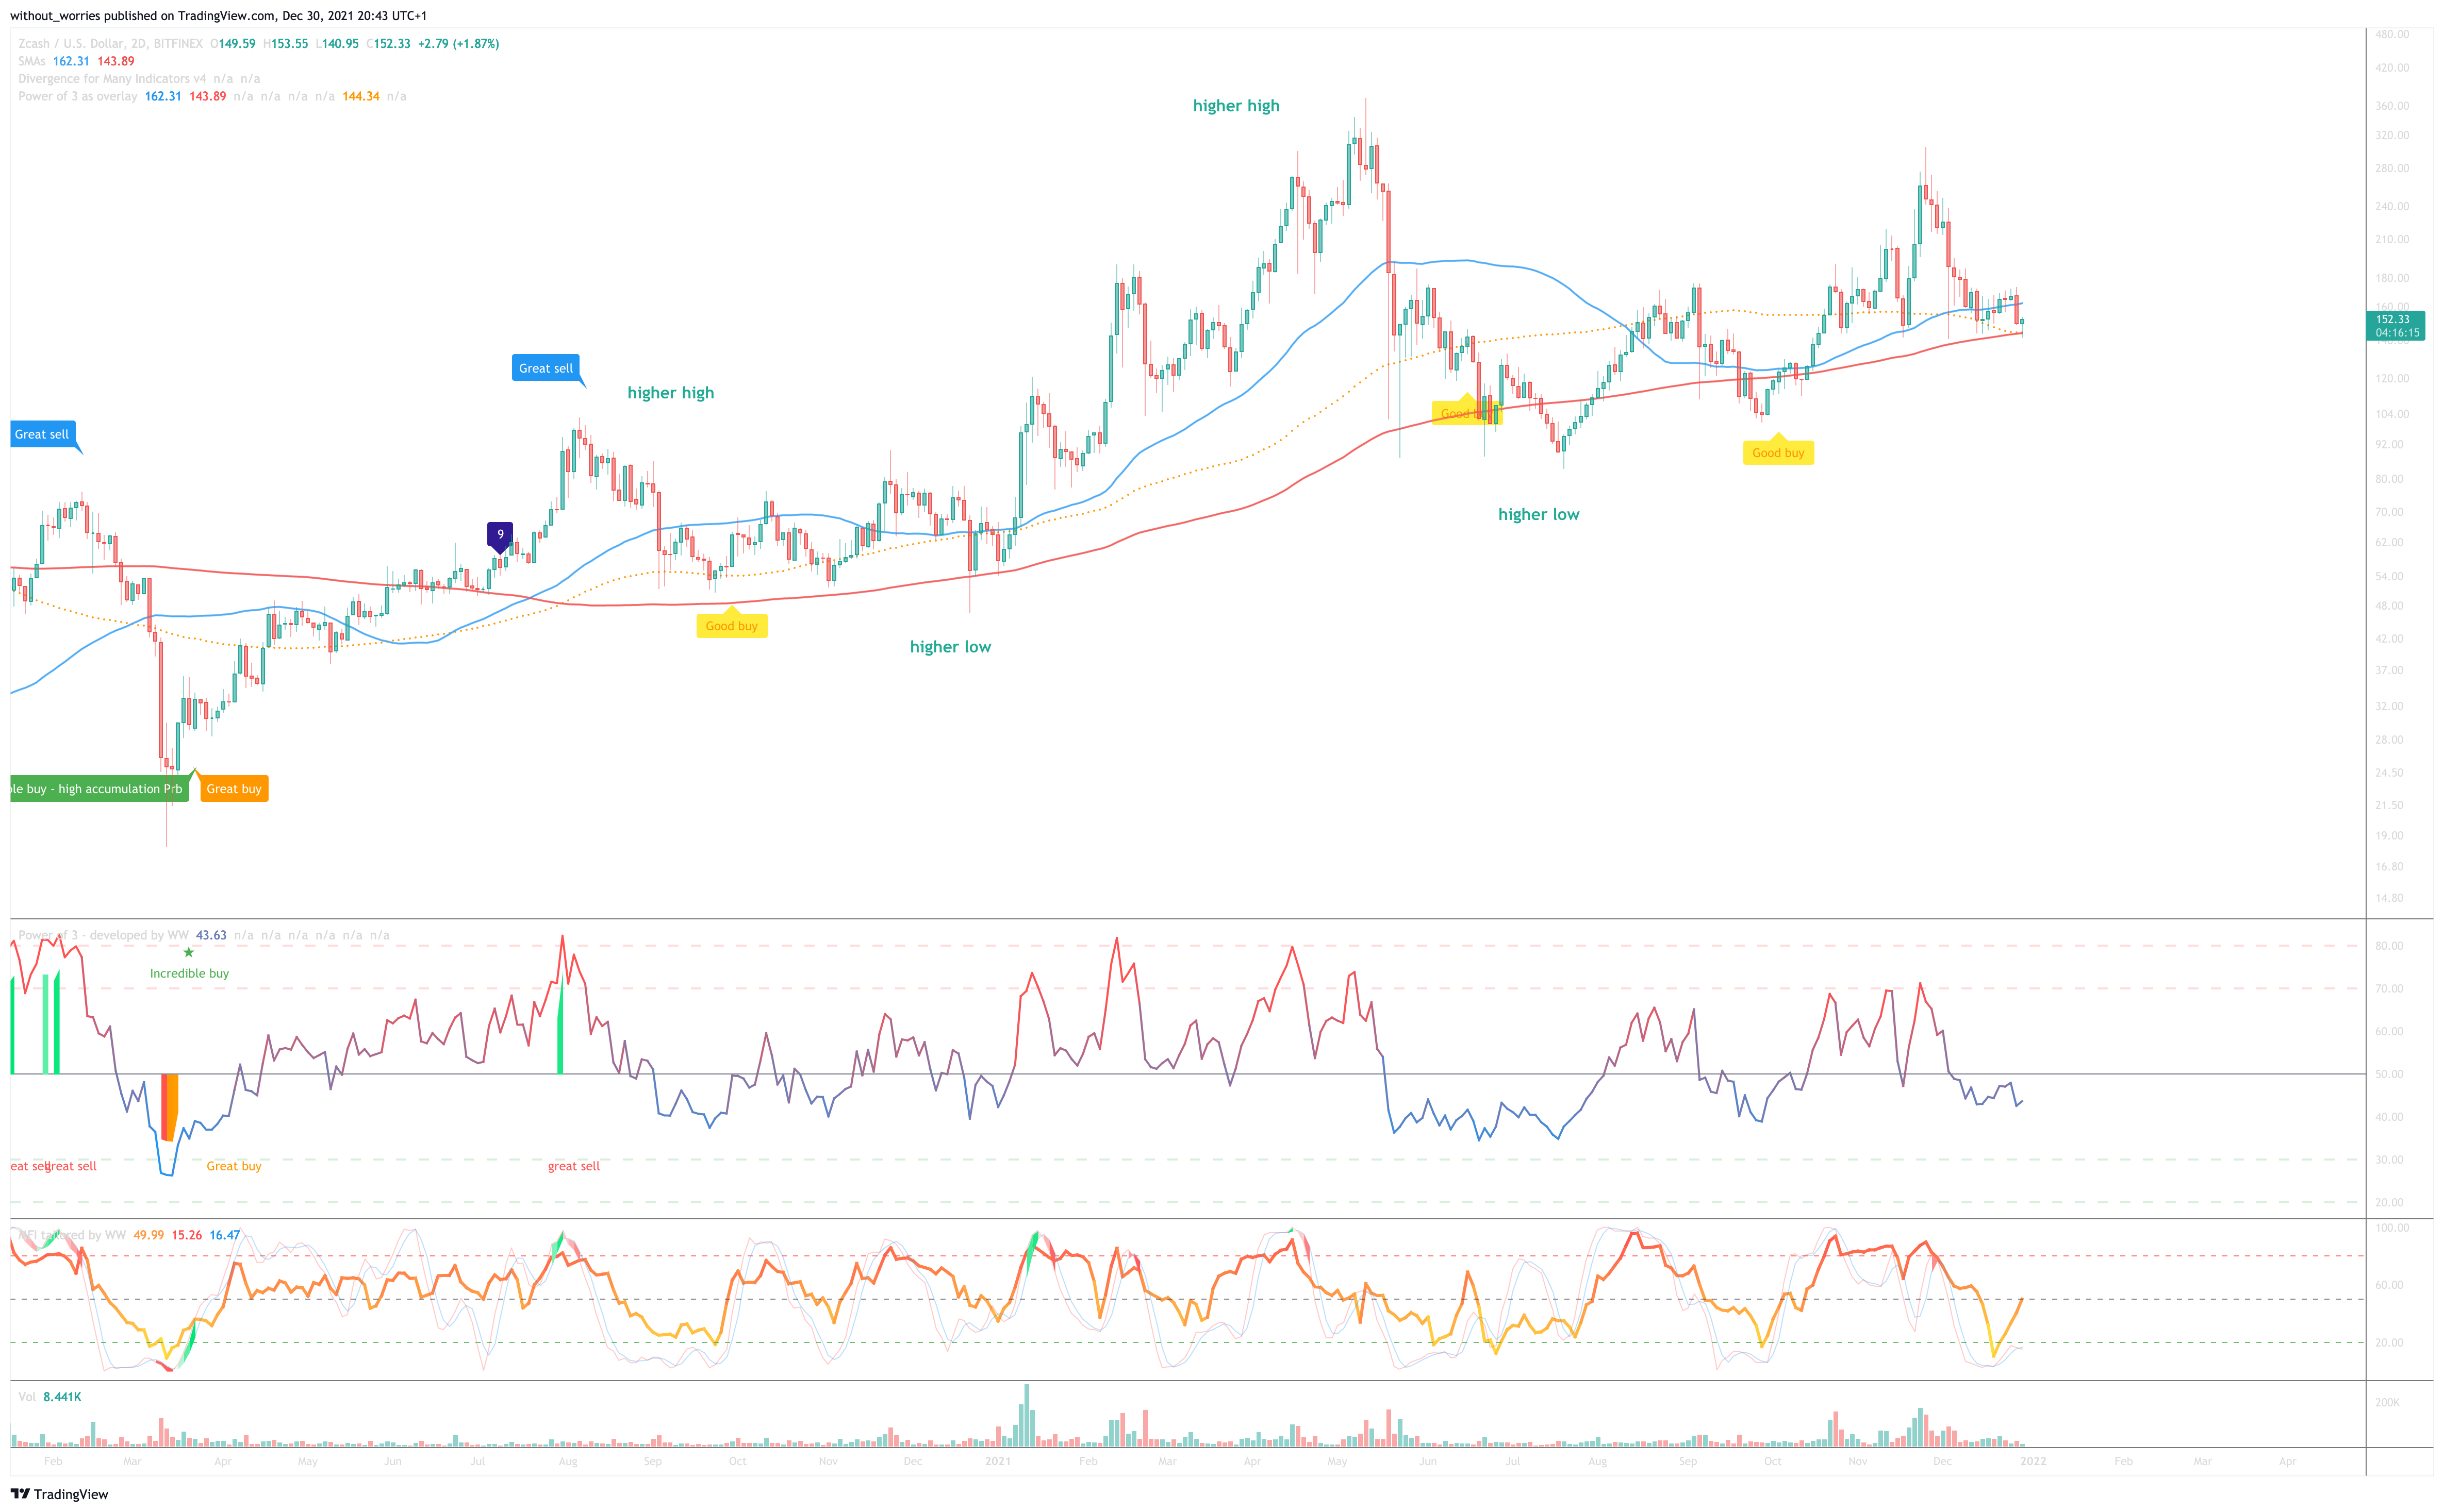Click the 2021 label on the time axis
The width and height of the screenshot is (2444, 1512).
[997, 1461]
